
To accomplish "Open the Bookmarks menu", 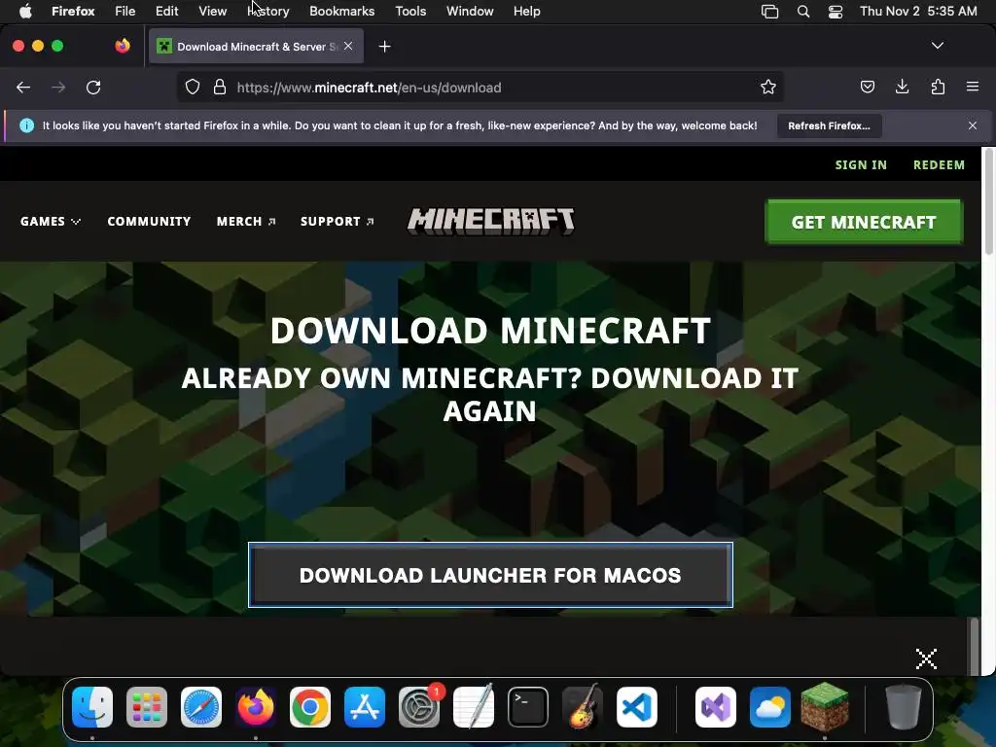I will point(341,11).
